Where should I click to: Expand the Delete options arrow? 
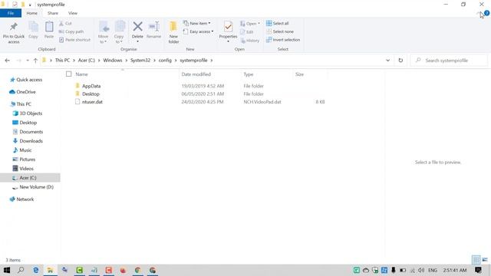click(137, 41)
